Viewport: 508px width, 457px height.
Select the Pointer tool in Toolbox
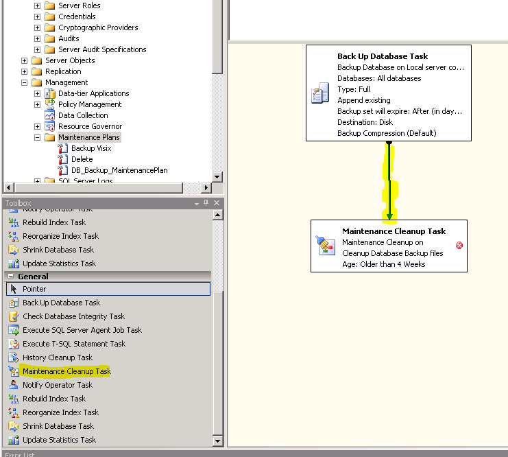pyautogui.click(x=108, y=289)
